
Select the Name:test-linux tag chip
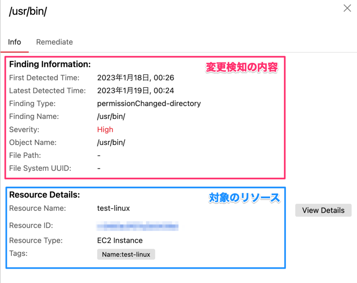[126, 254]
